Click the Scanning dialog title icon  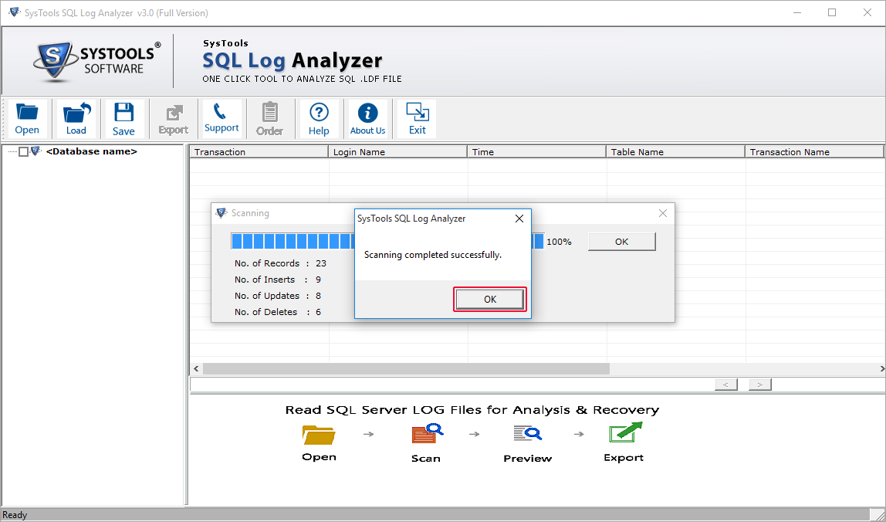tap(221, 213)
